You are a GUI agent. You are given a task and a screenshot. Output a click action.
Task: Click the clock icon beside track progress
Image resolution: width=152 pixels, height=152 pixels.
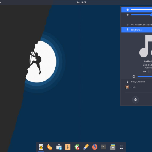(x=134, y=76)
